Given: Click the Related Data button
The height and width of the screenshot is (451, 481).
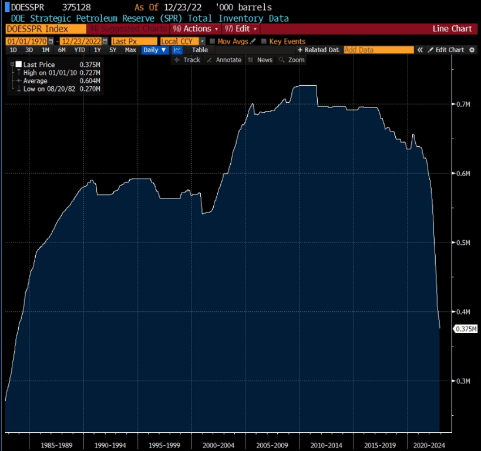Looking at the screenshot, I should click(318, 50).
